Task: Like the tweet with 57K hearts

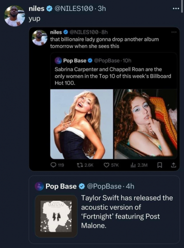Action: click(106, 165)
